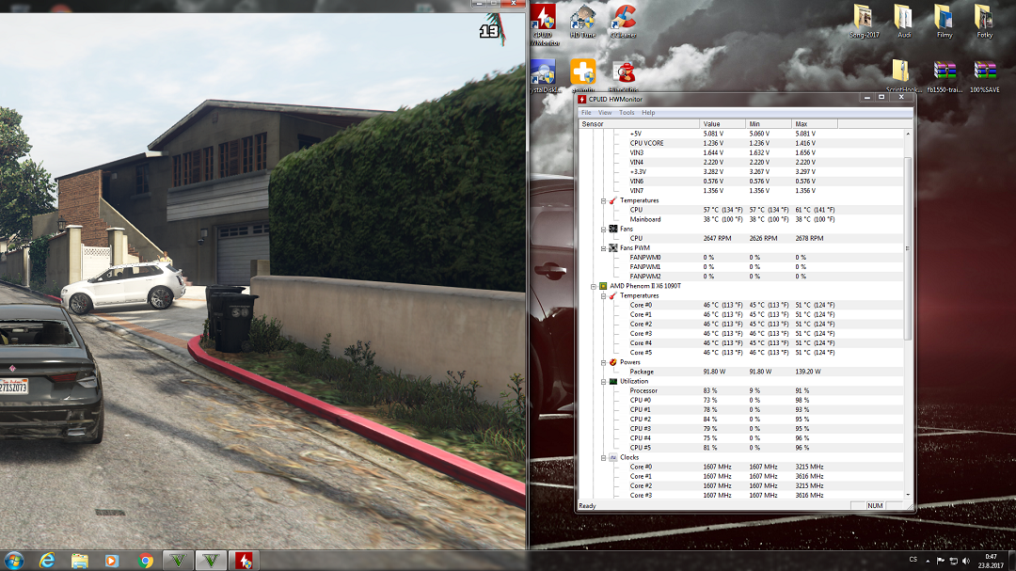
Task: Click the AMD Phenom II X6 1090T chip icon
Action: (x=603, y=286)
